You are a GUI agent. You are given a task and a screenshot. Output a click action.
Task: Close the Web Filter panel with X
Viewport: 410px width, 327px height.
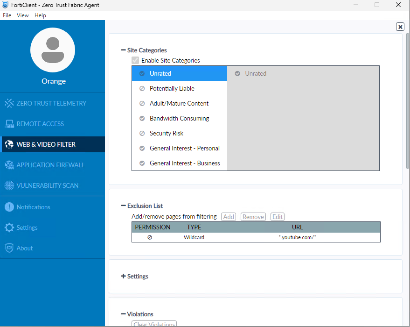click(400, 27)
